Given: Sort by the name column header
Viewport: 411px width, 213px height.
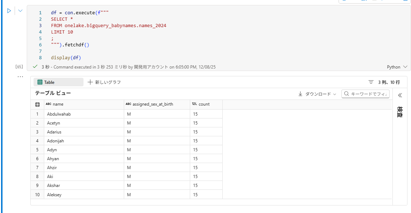Looking at the screenshot, I should 84,104.
